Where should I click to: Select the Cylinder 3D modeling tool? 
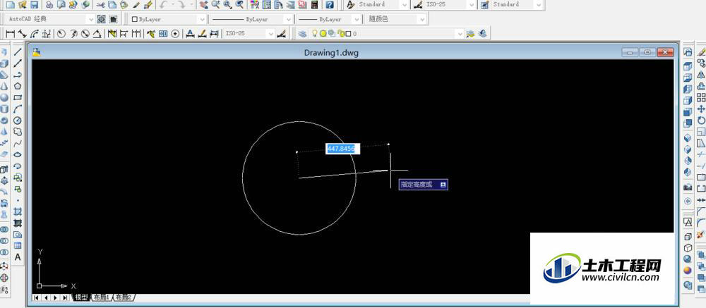click(x=4, y=109)
